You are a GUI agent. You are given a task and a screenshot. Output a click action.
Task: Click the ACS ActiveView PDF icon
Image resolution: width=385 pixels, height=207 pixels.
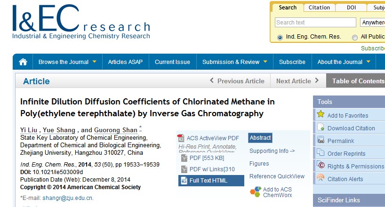click(x=181, y=138)
